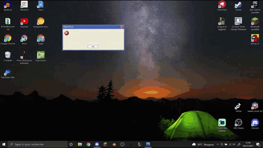
Task: Open the notification center
Action: pos(258,144)
